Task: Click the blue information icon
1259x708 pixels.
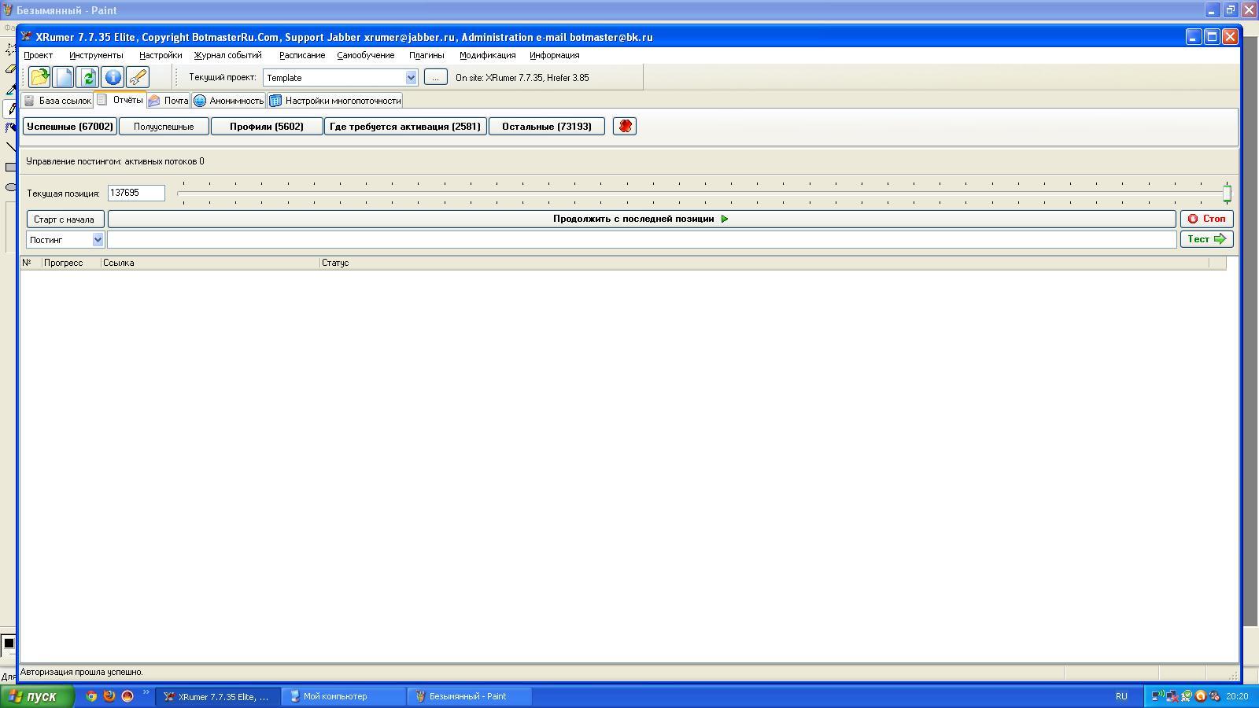Action: (x=113, y=77)
